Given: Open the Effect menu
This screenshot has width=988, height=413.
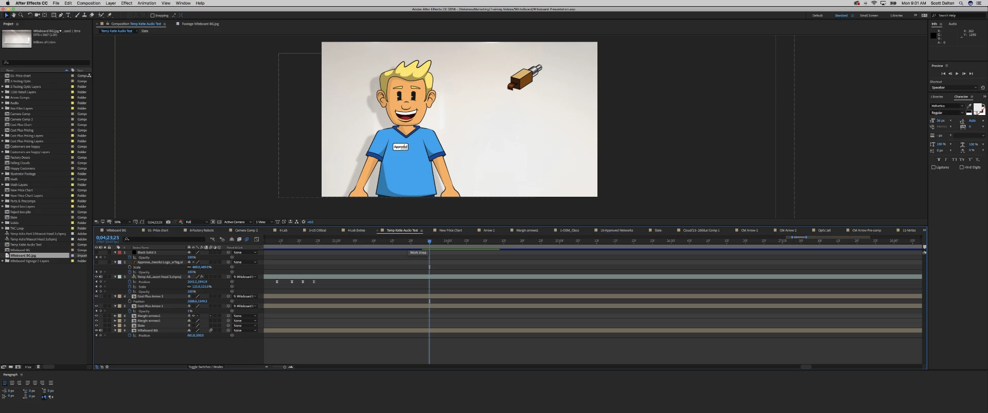Looking at the screenshot, I should (x=127, y=3).
